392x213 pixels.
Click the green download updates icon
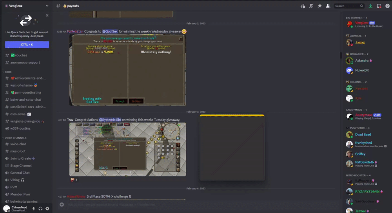click(x=370, y=6)
